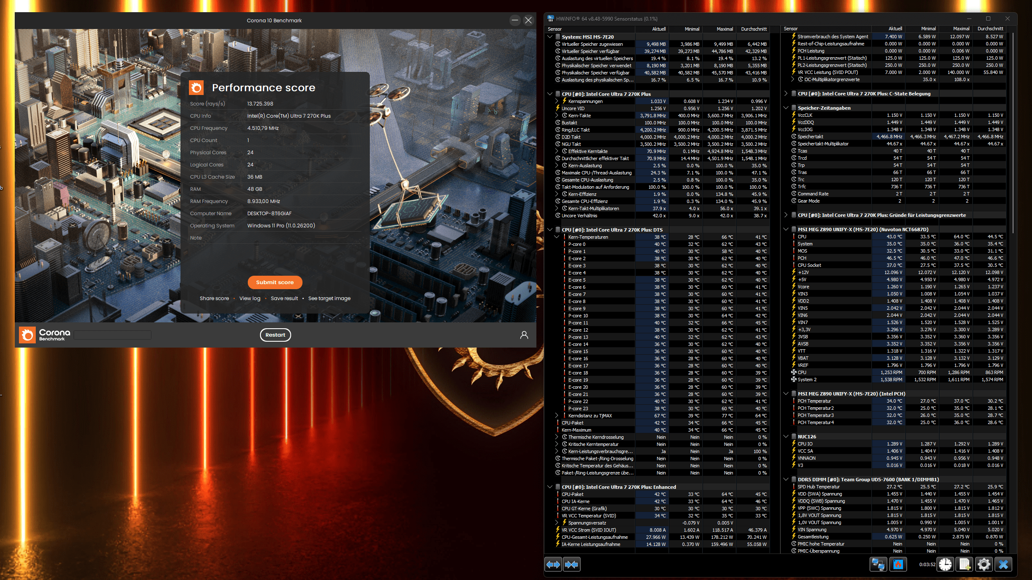The image size is (1032, 580).
Task: Click the collapse columns arrows icon in HWiNFO
Action: tap(572, 564)
